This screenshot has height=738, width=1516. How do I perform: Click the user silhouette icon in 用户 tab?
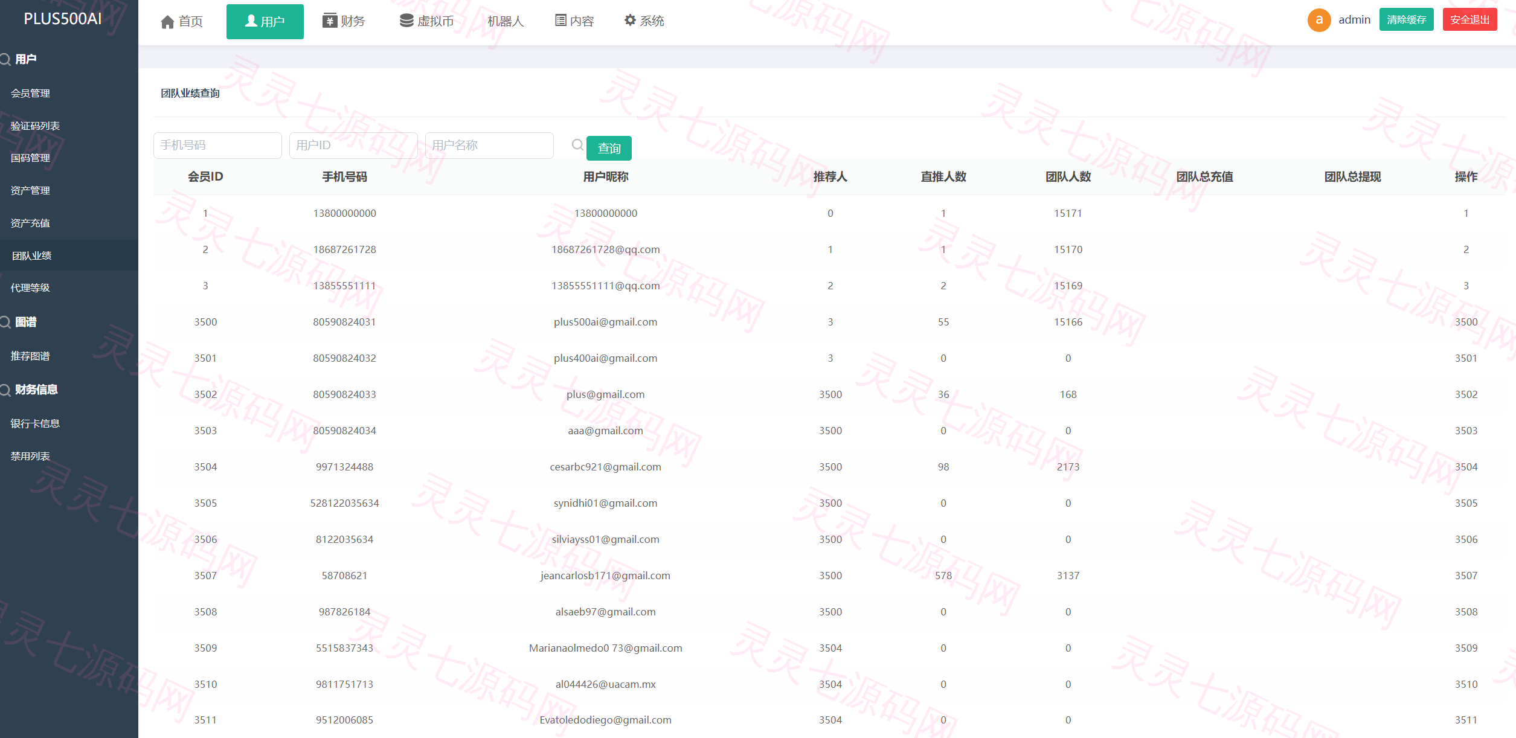click(x=251, y=21)
